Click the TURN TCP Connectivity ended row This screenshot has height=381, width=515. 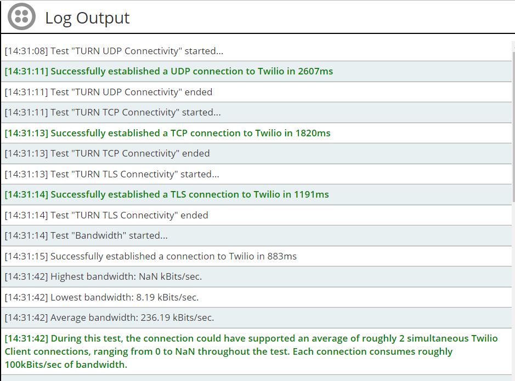(107, 153)
